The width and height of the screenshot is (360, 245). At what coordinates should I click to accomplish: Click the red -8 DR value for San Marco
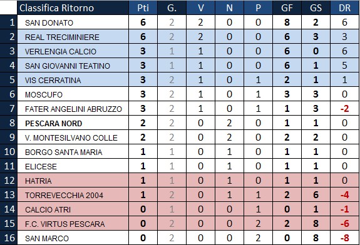[x=344, y=238]
